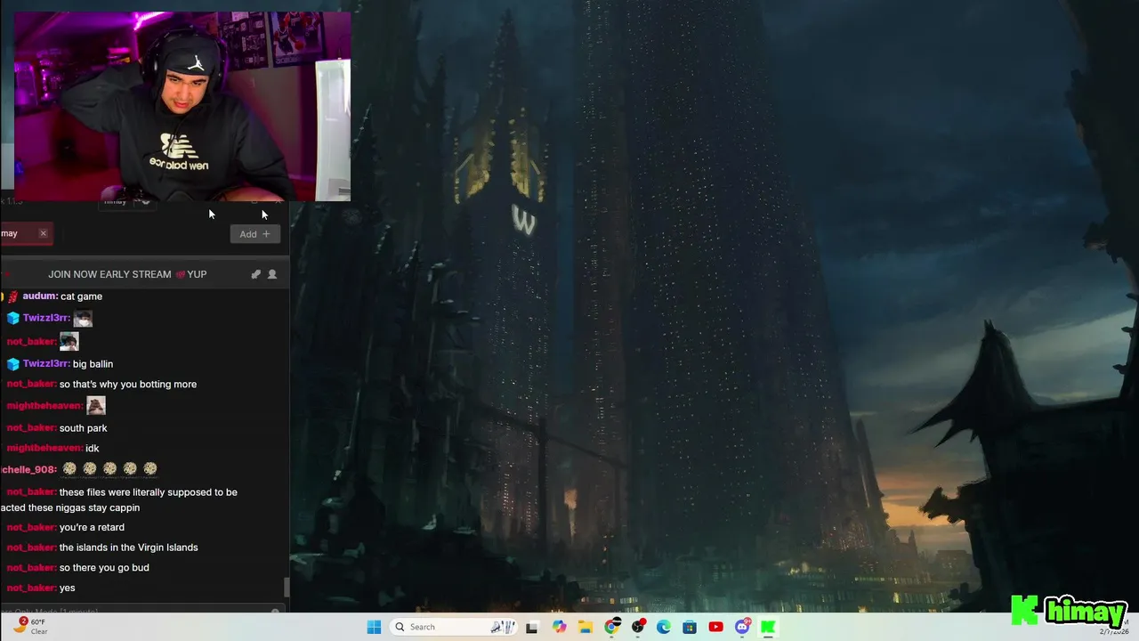
Task: Open Discord from the taskbar
Action: point(742,627)
